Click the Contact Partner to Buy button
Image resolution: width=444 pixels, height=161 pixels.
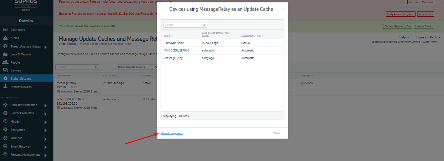(397, 26)
